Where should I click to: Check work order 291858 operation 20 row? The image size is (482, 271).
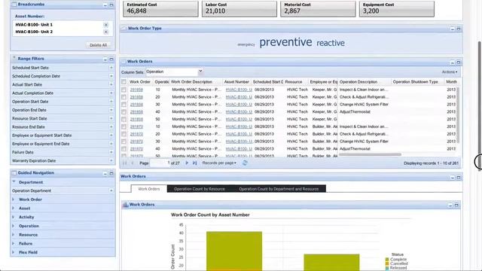pyautogui.click(x=124, y=97)
